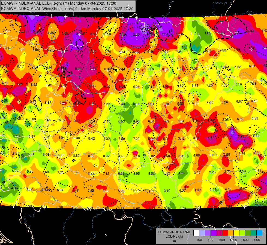This screenshot has width=267, height=245.
Task: Click the wind shear value '11.2'
Action: (x=193, y=34)
